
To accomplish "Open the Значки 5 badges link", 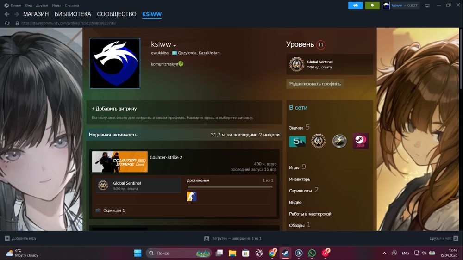I will 299,127.
